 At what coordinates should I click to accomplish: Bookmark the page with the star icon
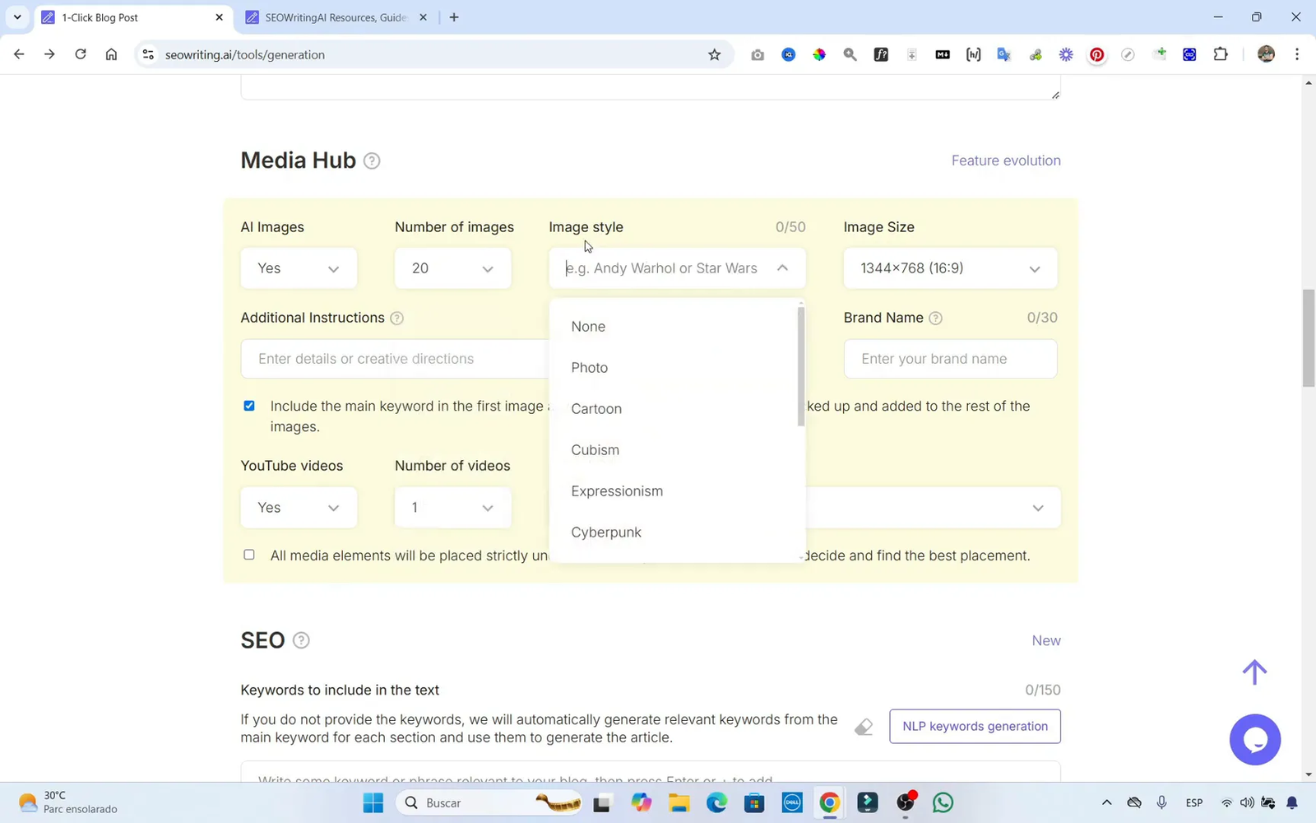[714, 54]
